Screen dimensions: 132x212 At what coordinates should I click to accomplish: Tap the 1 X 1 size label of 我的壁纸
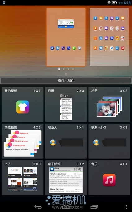pyautogui.click(x=37, y=91)
